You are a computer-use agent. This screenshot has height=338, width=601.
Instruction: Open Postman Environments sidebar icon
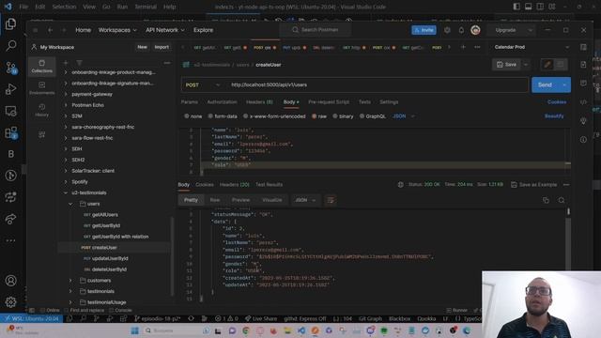41,87
